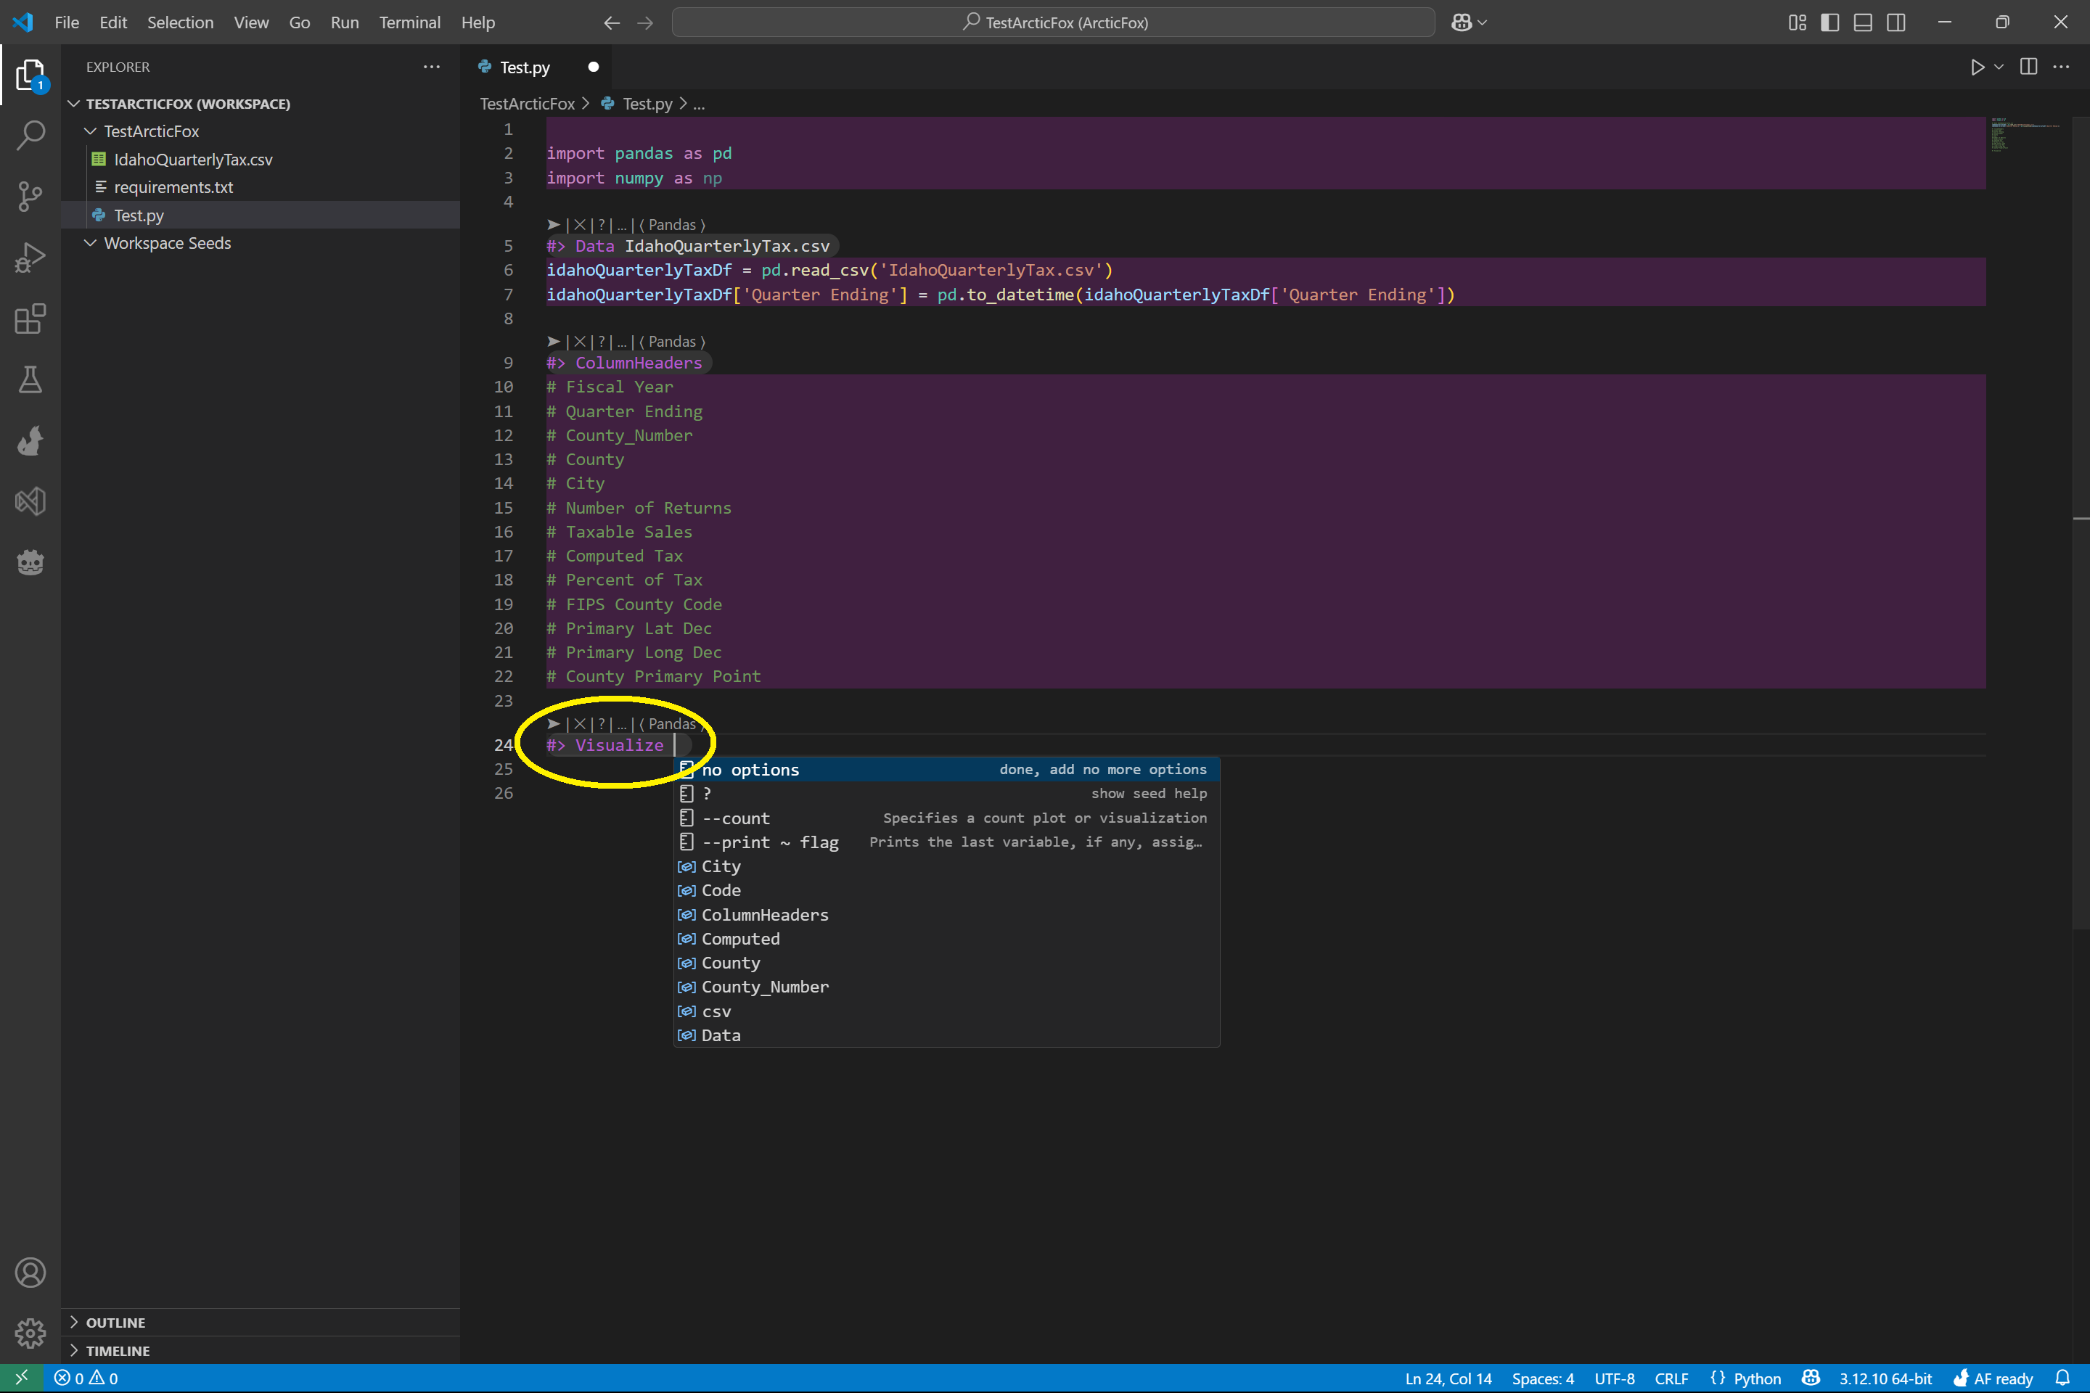This screenshot has height=1393, width=2090.
Task: Click the TestArcticFox breadcrumb segment
Action: point(527,104)
